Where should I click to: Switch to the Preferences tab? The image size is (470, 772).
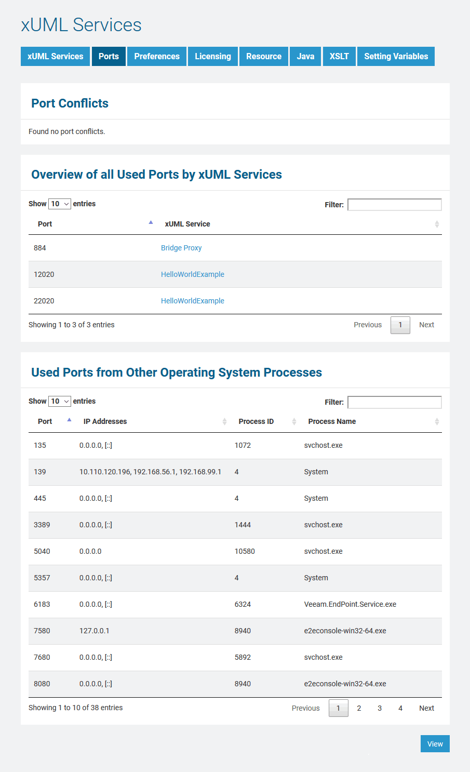[157, 56]
